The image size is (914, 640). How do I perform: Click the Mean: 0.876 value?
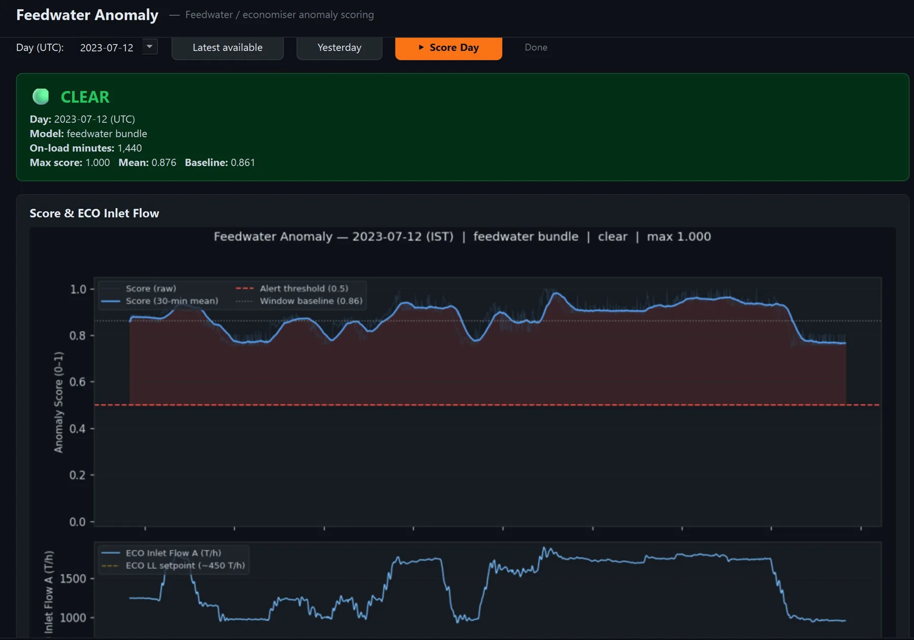tap(147, 163)
